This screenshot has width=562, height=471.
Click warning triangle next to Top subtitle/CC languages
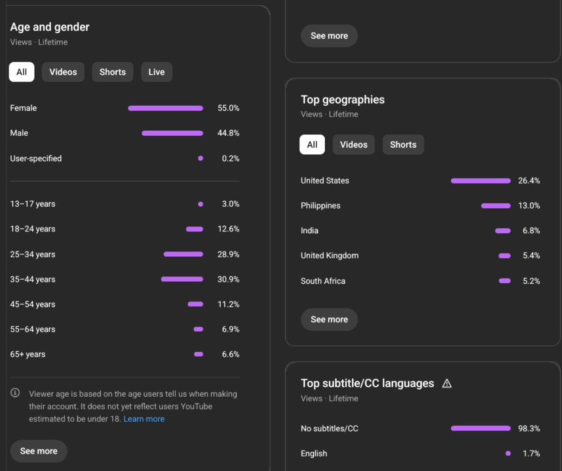pos(447,384)
